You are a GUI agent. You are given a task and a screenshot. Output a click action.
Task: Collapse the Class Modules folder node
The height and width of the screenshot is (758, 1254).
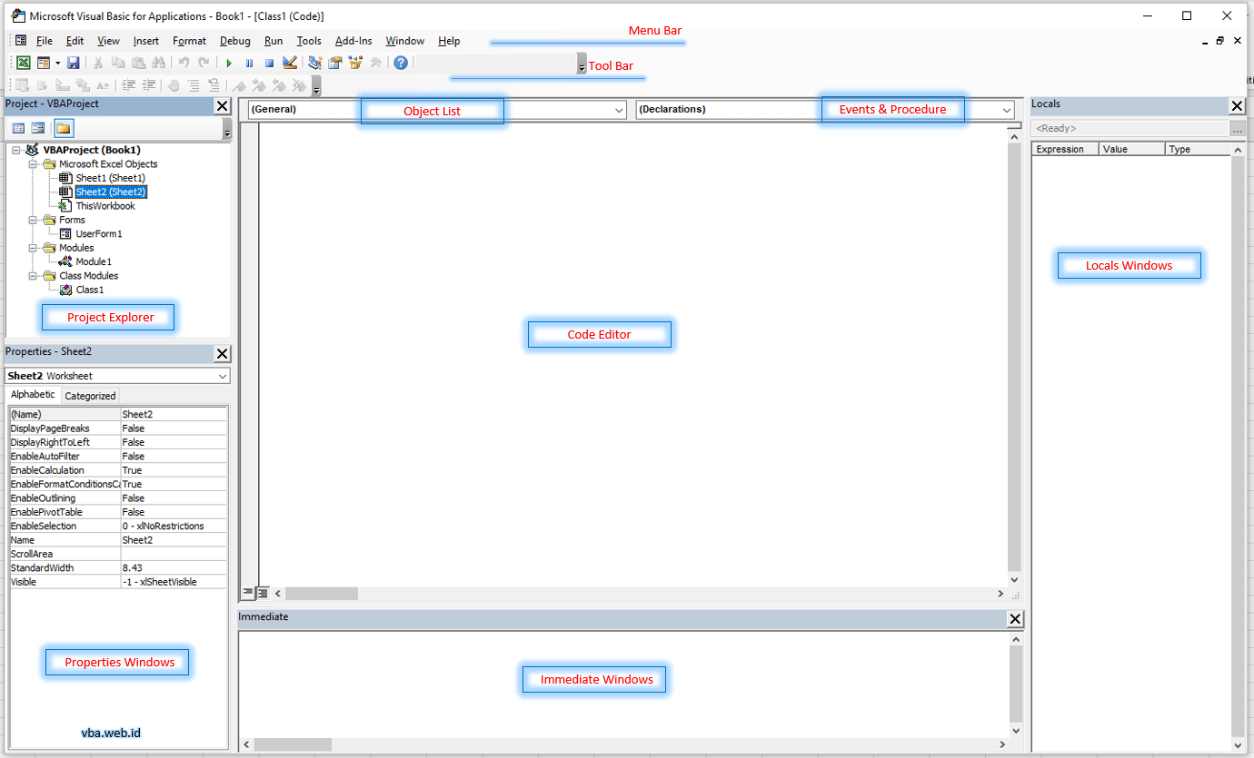(x=34, y=276)
